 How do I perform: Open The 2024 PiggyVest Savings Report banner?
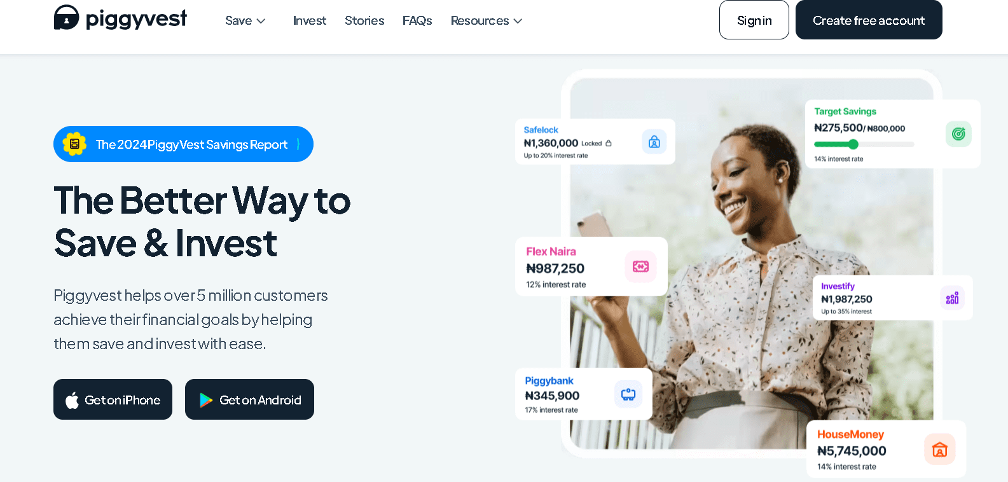click(x=183, y=144)
